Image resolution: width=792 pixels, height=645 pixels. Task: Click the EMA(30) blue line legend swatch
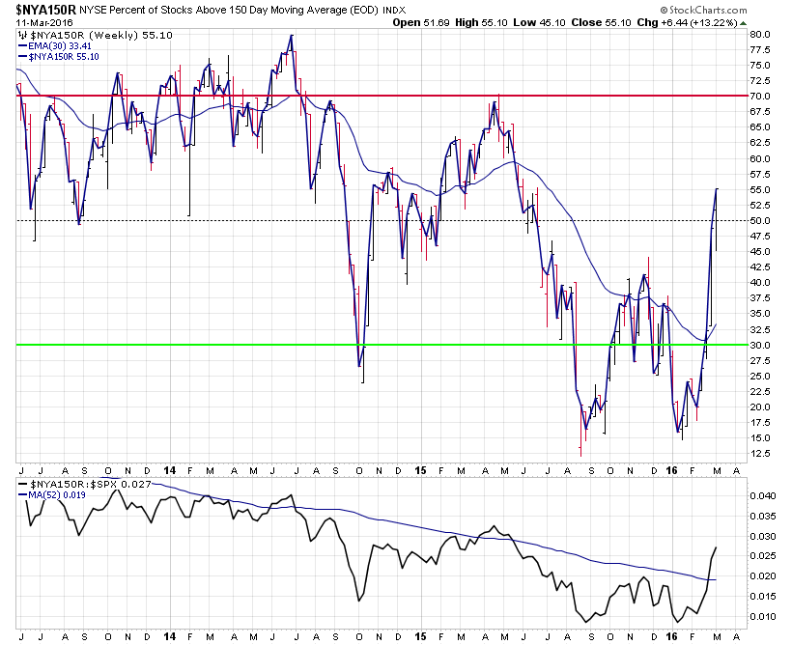click(x=23, y=46)
